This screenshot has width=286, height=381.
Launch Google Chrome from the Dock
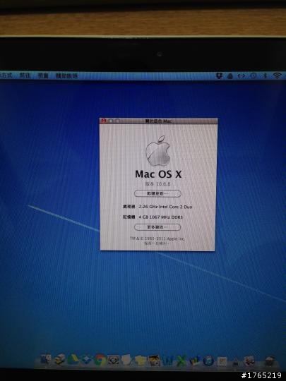click(x=100, y=360)
